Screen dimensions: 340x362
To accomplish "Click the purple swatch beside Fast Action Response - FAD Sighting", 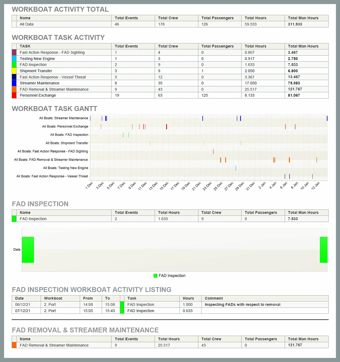I will pos(14,52).
